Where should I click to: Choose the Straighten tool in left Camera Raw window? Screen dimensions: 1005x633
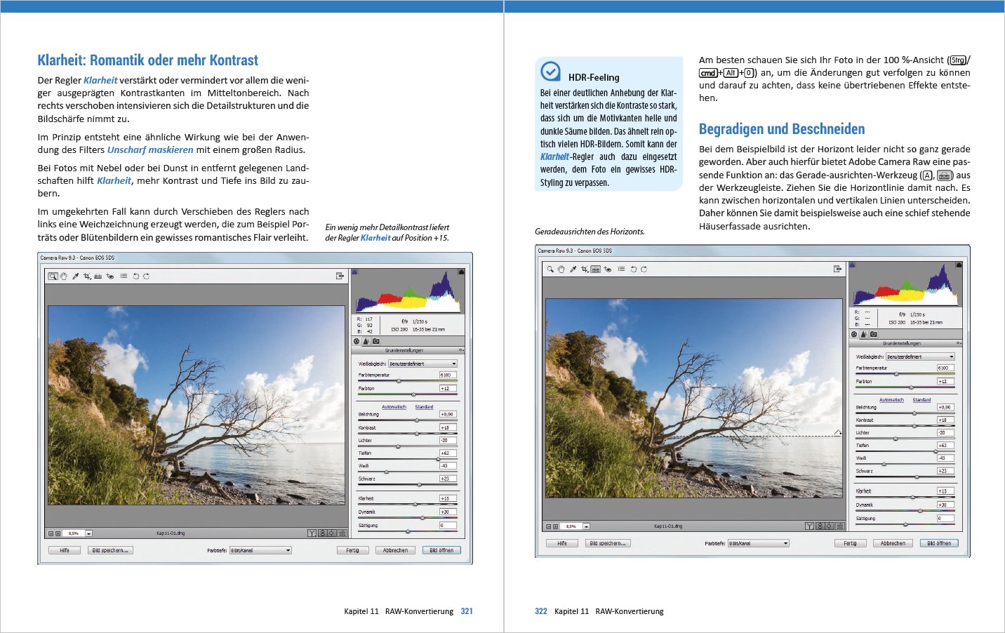pyautogui.click(x=98, y=276)
